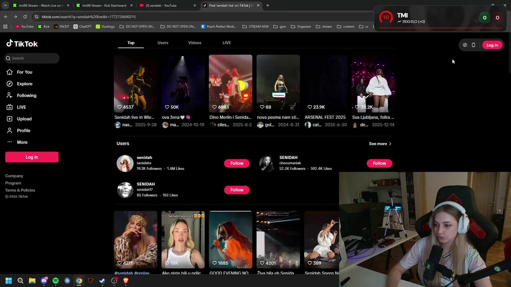This screenshot has height=287, width=511.
Task: Click the Program footer link
Action: pyautogui.click(x=13, y=183)
